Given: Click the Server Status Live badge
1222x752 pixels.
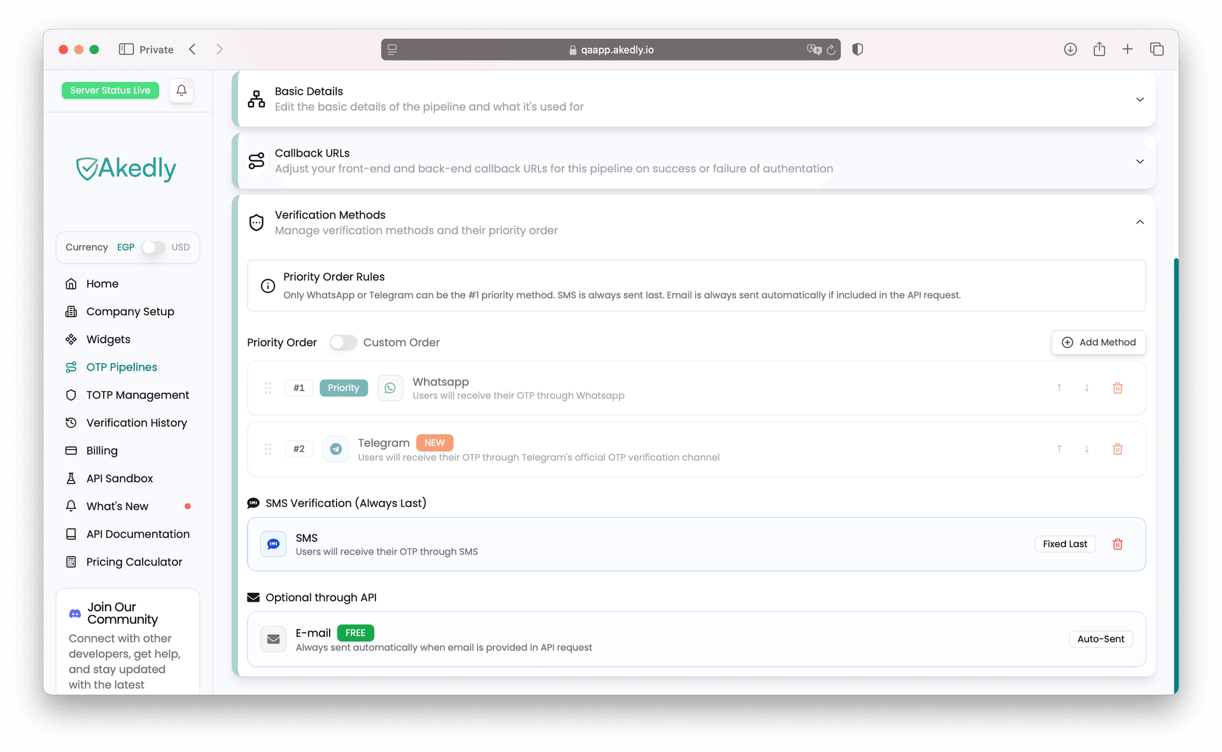Looking at the screenshot, I should click(x=110, y=90).
